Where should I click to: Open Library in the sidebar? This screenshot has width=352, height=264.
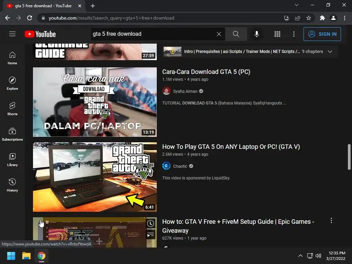12,159
